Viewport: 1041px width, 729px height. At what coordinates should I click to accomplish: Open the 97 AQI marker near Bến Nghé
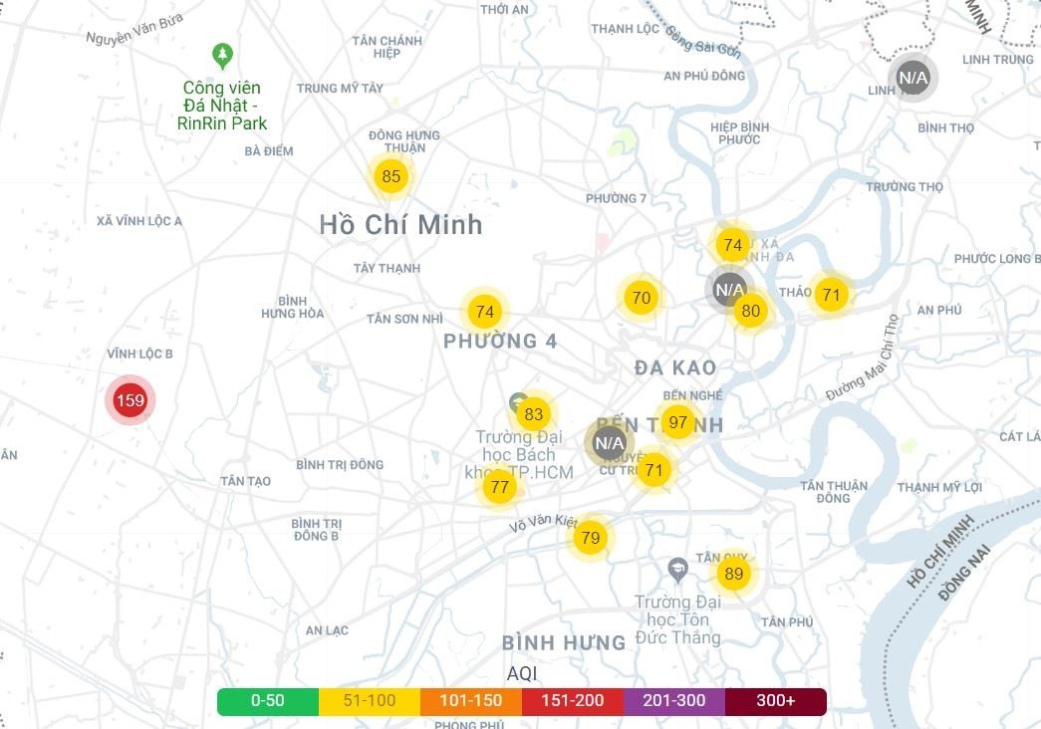(x=678, y=422)
